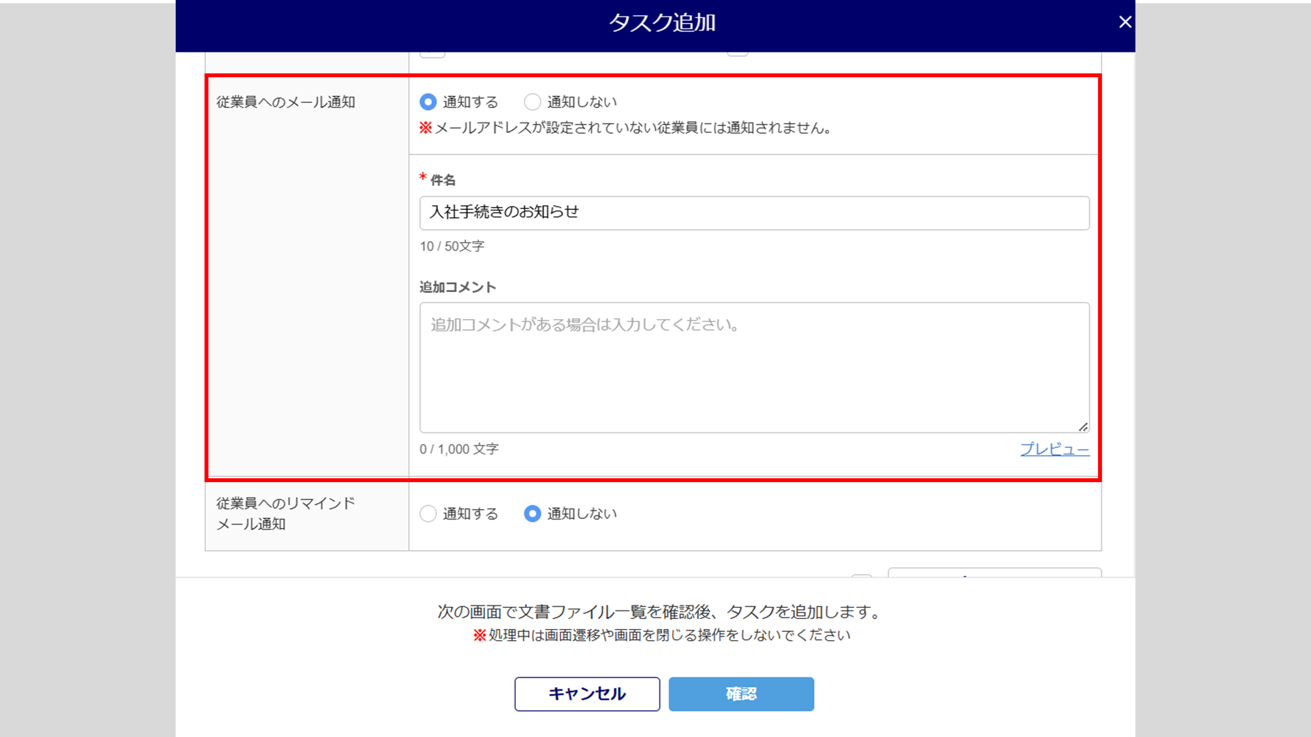The width and height of the screenshot is (1311, 737).
Task: Click the 従業員へのメール通知 row header
Action: [286, 102]
